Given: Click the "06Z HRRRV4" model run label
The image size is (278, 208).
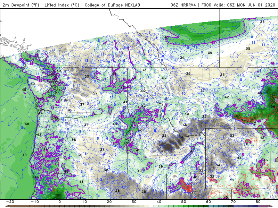Looking at the screenshot, I should coord(183,5).
